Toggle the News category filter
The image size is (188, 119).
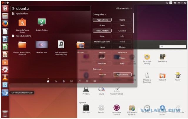[102, 47]
